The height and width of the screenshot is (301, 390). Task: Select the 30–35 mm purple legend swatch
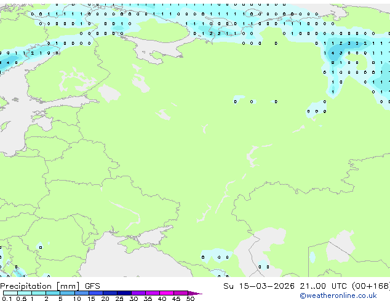tap(138, 293)
